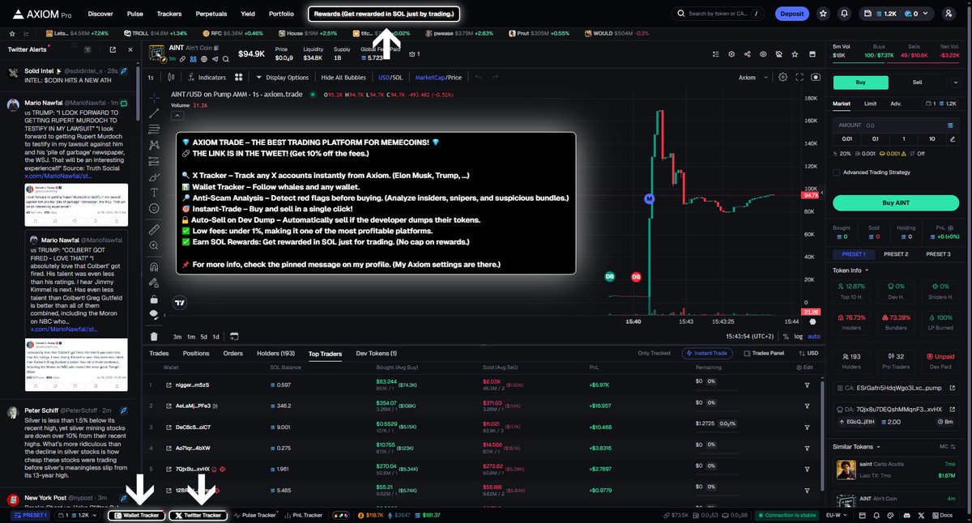Open the Pulse menu

[135, 14]
